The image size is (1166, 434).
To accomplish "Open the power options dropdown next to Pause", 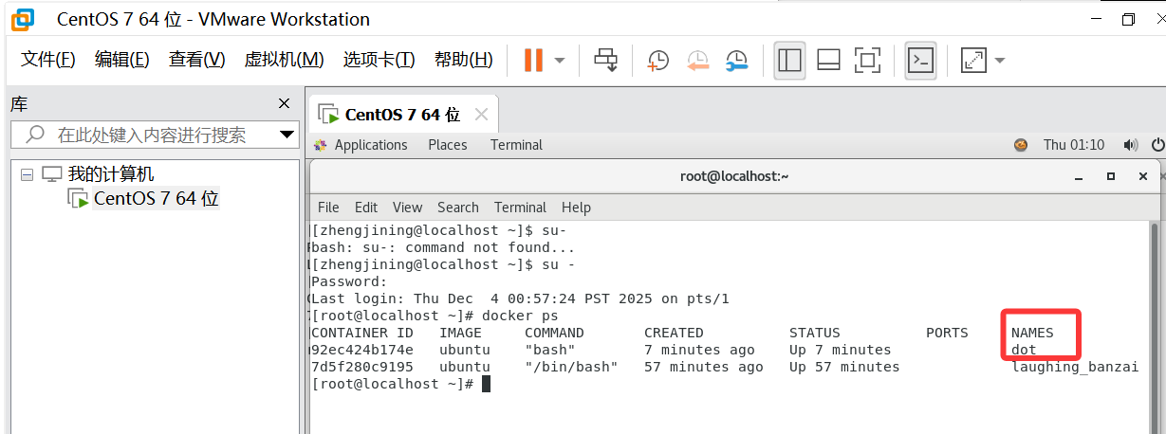I will point(560,60).
